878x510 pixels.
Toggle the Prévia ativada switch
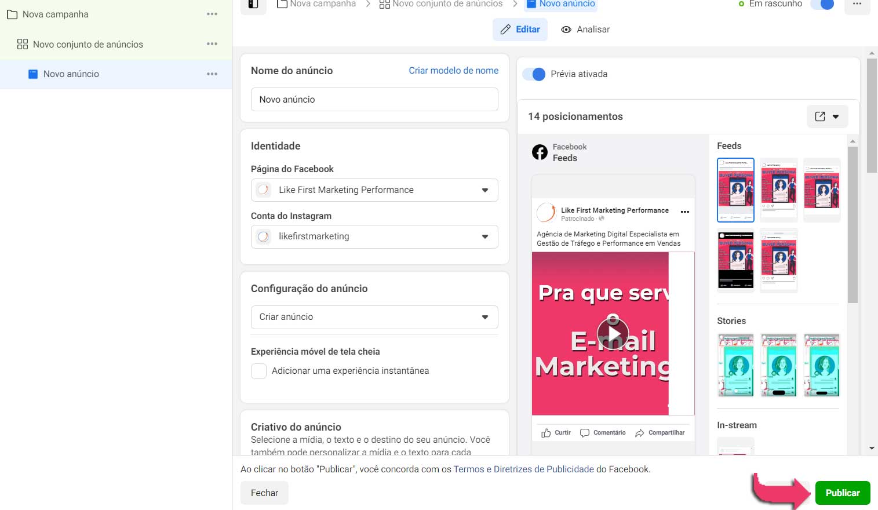click(x=534, y=74)
